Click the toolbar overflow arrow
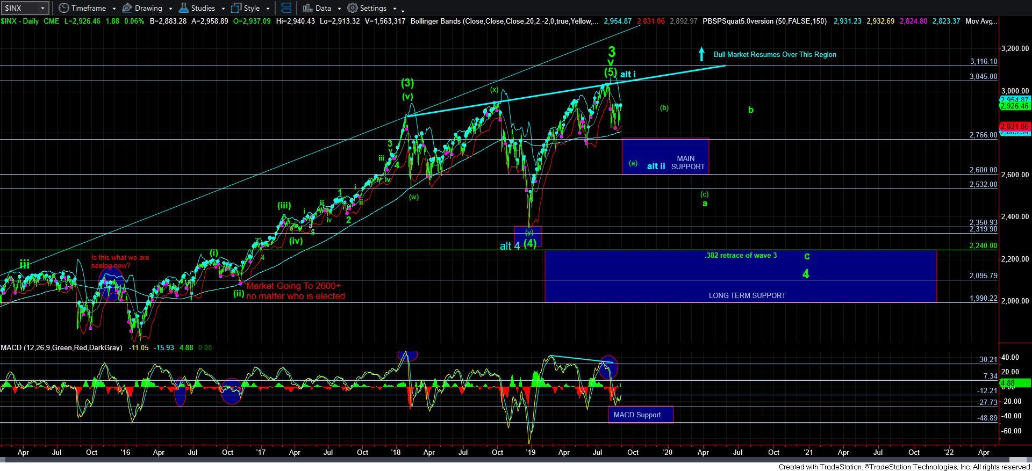Viewport: 1032px width, 471px height. pos(403,10)
